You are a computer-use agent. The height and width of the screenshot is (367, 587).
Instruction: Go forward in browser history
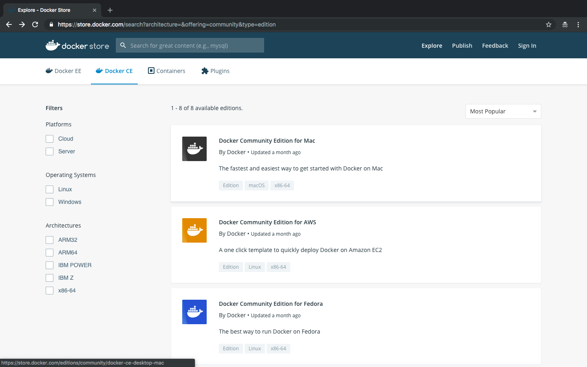[22, 24]
